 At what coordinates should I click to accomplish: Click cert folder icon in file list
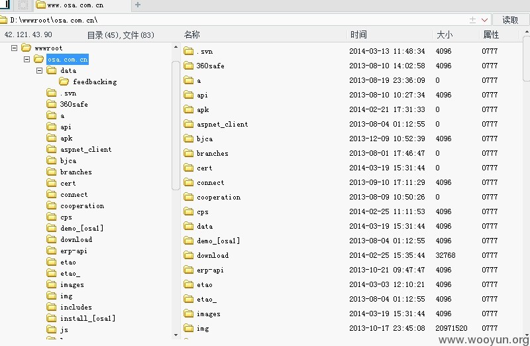[x=188, y=168]
